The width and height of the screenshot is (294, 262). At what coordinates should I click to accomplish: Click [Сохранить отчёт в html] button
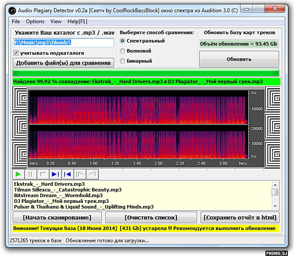click(x=240, y=217)
